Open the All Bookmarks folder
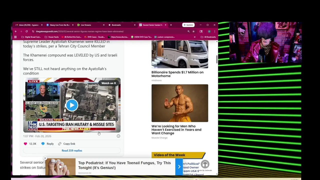Image resolution: width=320 pixels, height=180 pixels. click(x=208, y=37)
